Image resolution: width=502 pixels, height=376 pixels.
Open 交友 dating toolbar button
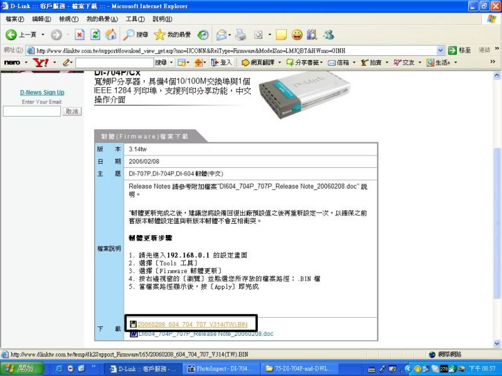pos(403,62)
